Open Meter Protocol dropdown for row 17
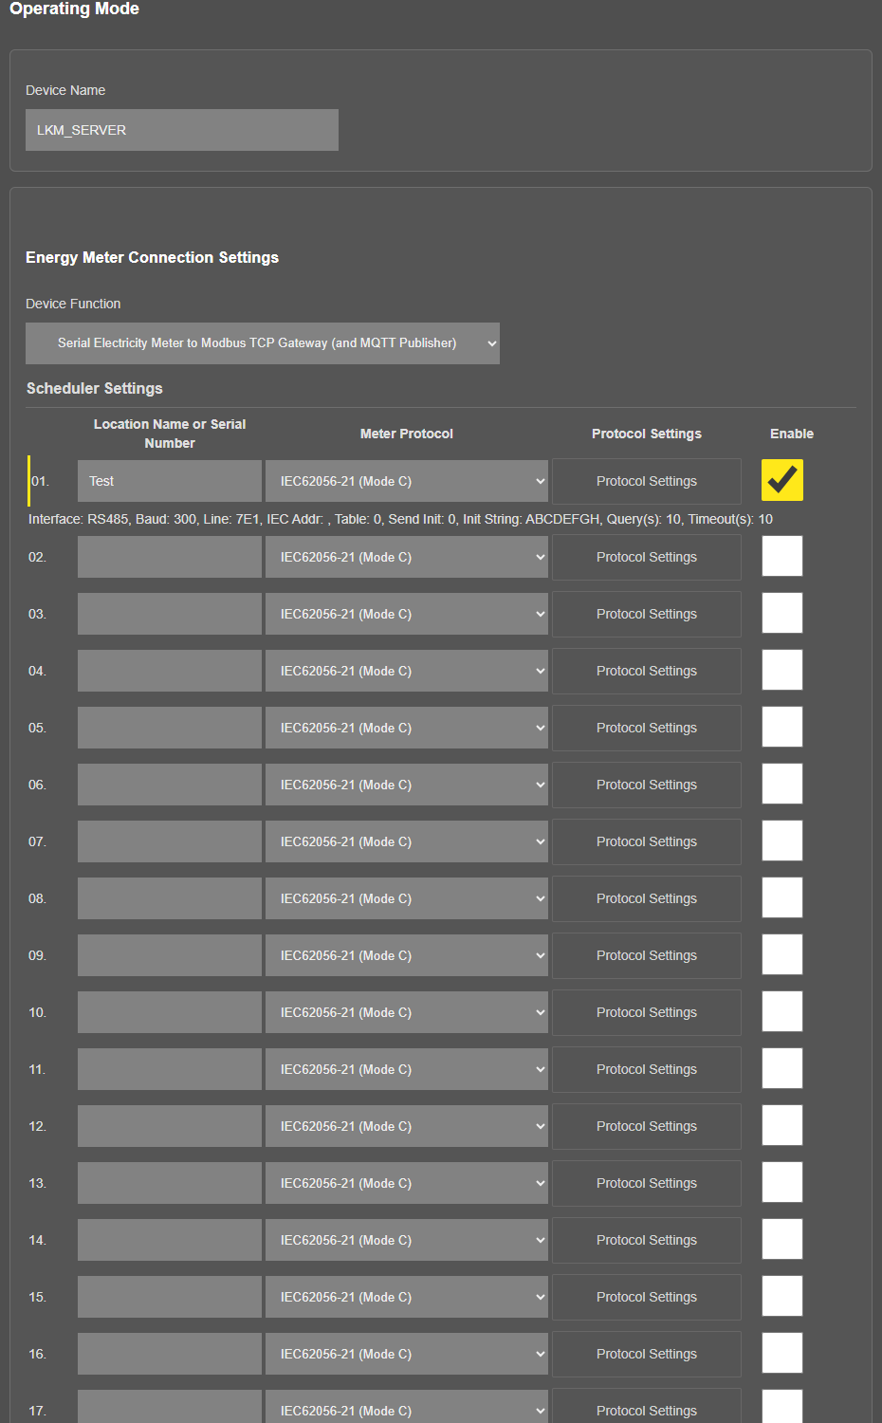882x1423 pixels. (x=407, y=1409)
